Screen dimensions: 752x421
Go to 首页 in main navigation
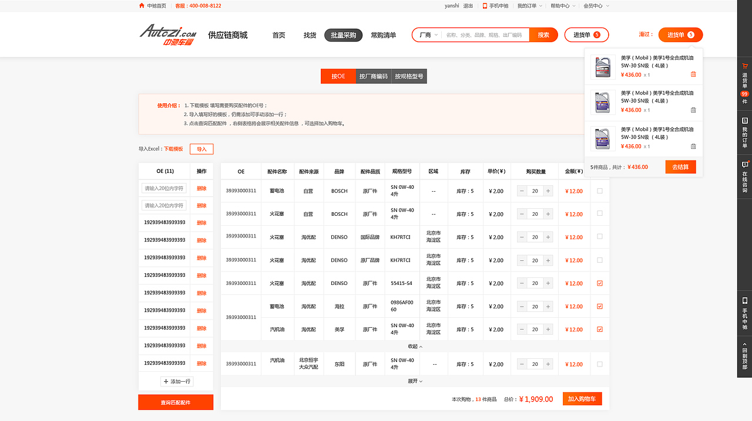click(x=279, y=35)
